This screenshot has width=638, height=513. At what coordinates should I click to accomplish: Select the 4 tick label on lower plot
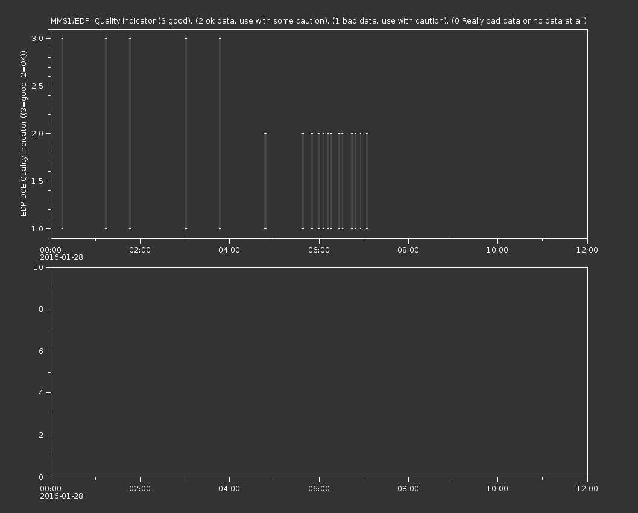pos(41,393)
